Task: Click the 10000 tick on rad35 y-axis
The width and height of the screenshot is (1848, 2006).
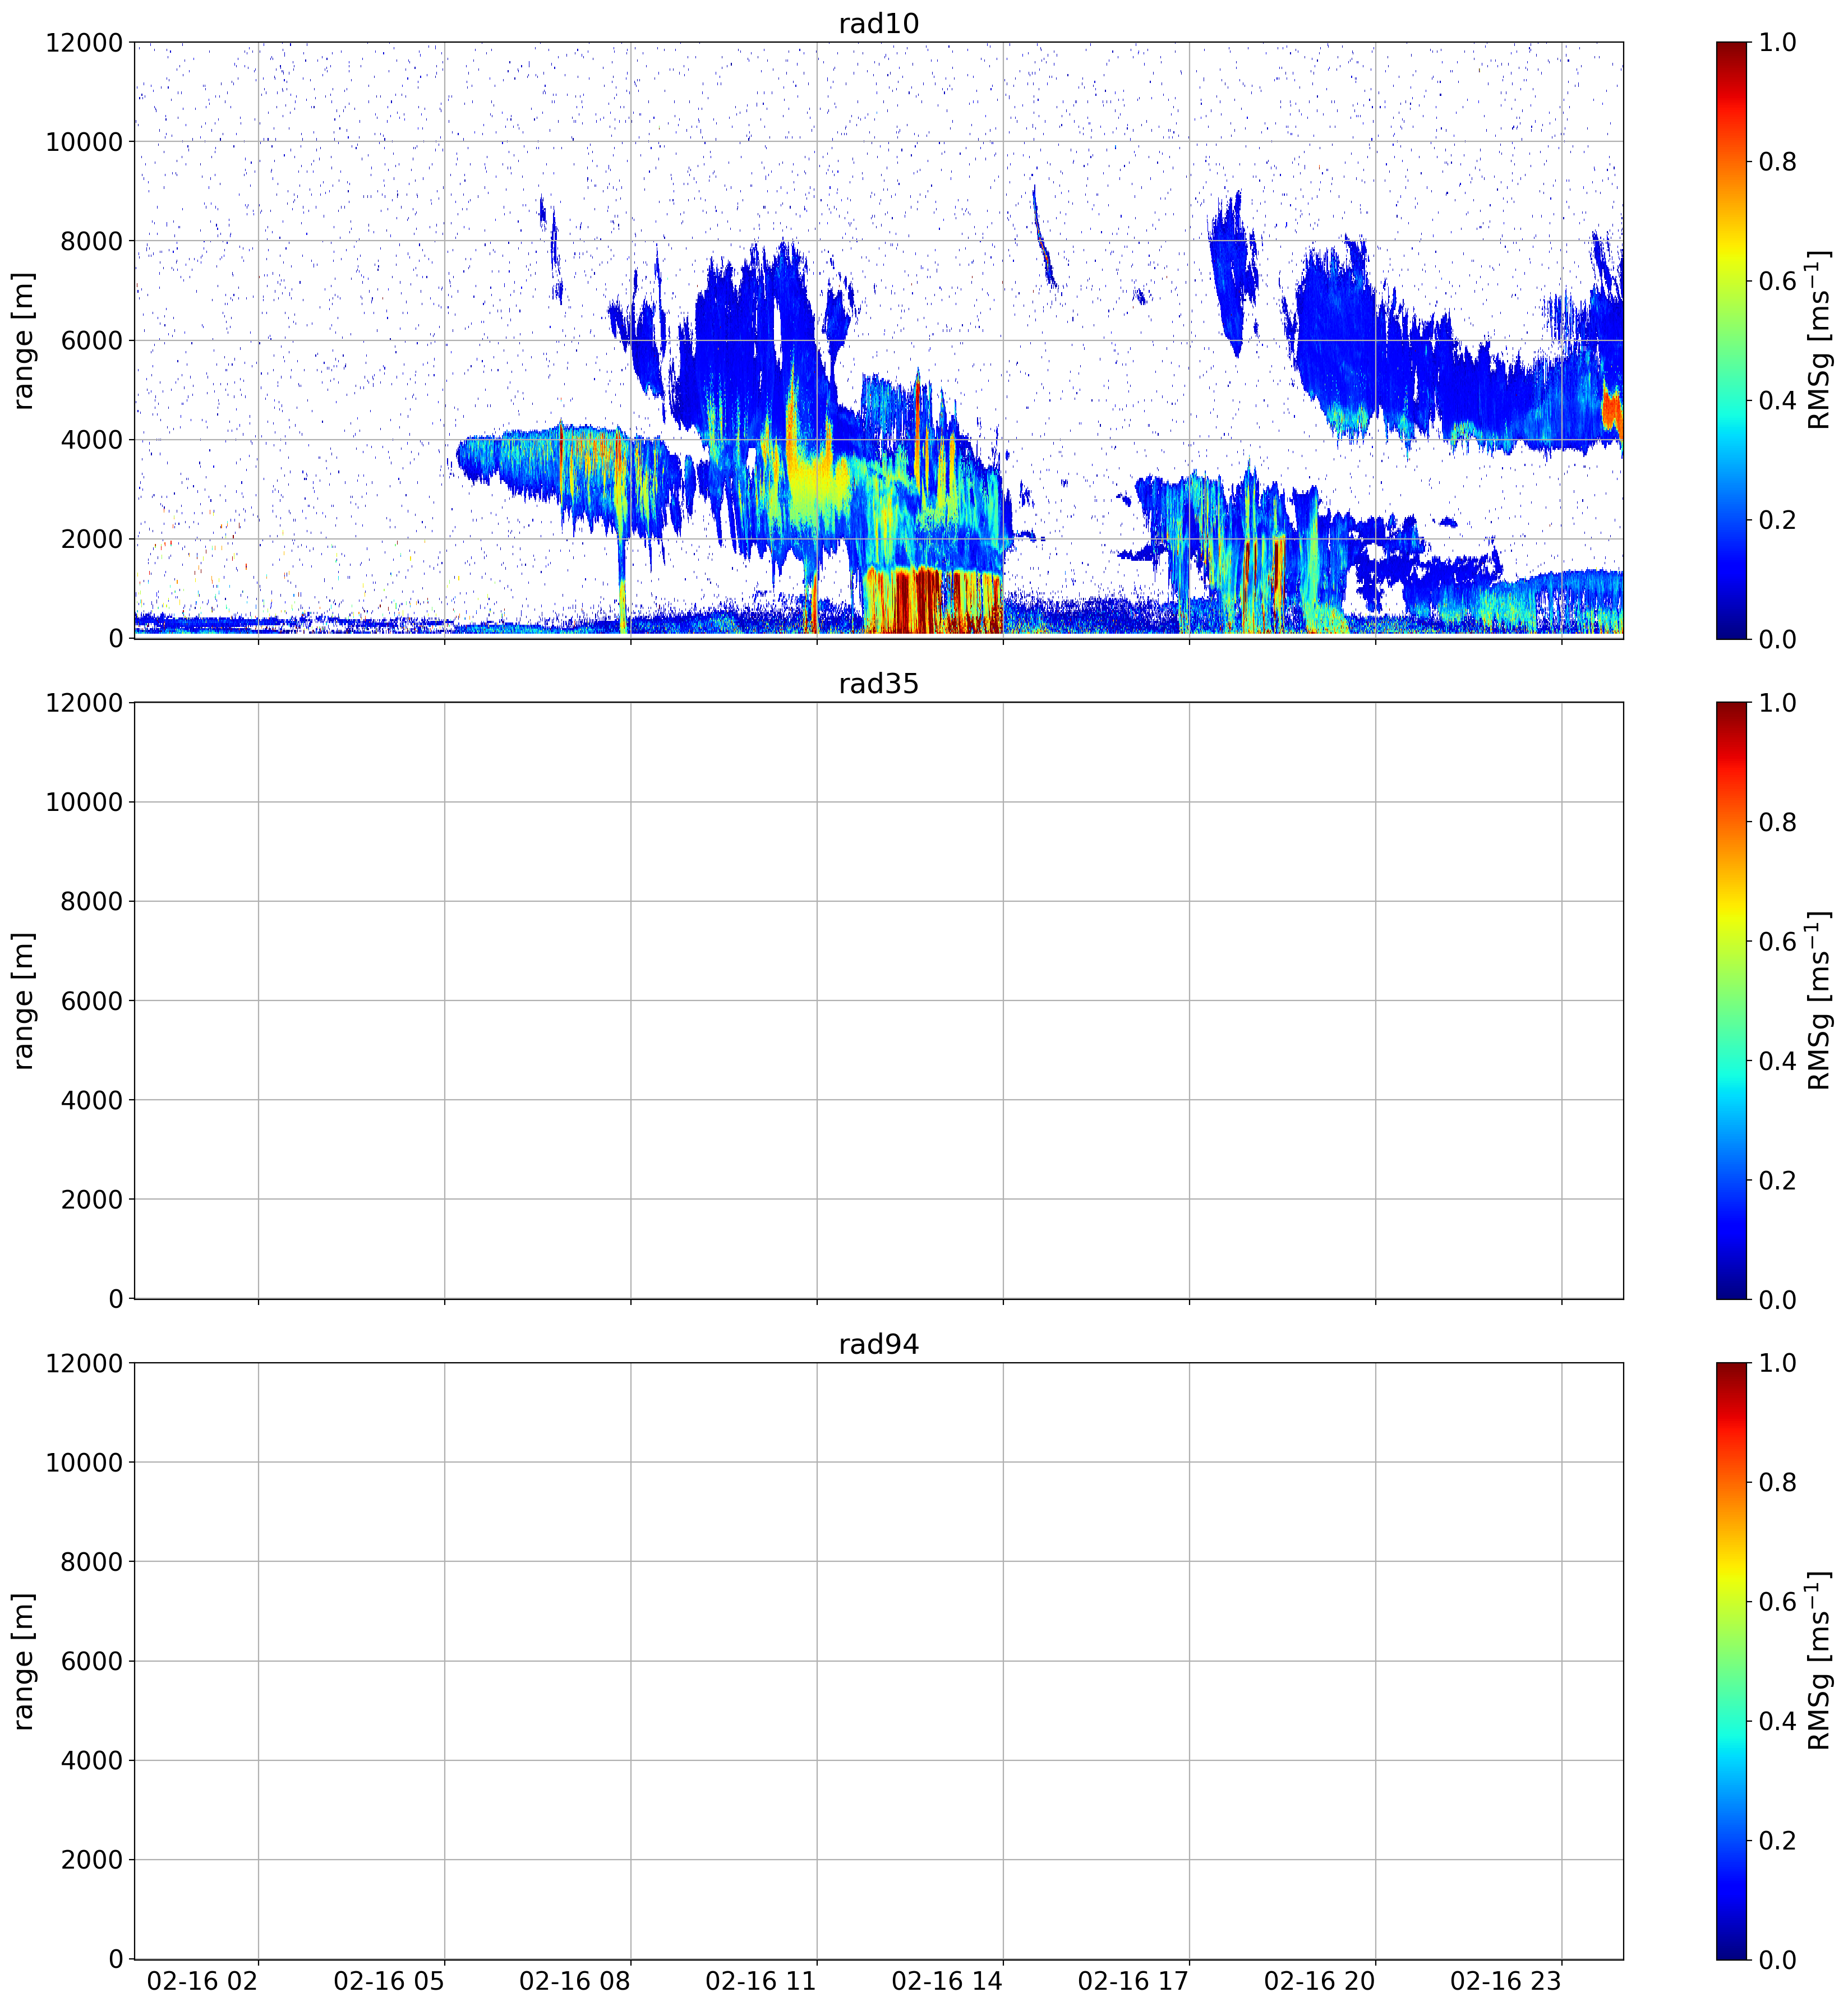Action: point(84,802)
